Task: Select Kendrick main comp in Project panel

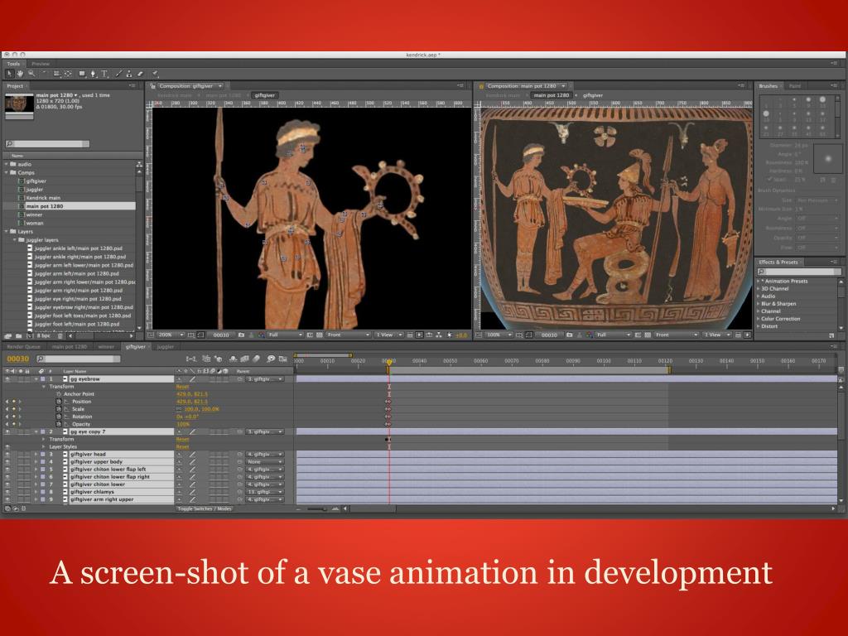Action: 43,198
